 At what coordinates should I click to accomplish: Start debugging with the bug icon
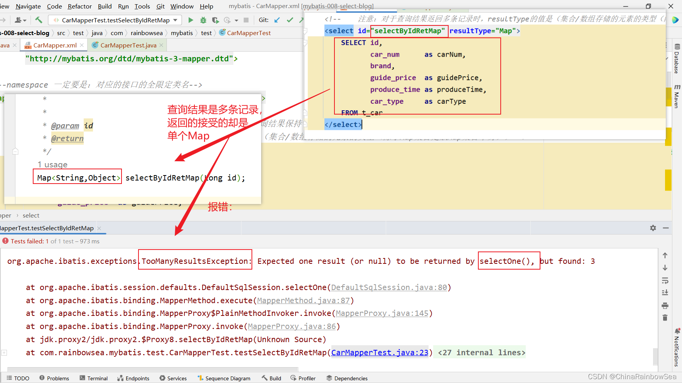click(203, 20)
